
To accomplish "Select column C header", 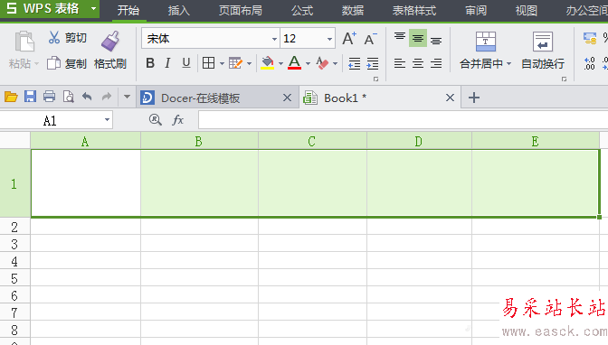I will click(x=312, y=141).
